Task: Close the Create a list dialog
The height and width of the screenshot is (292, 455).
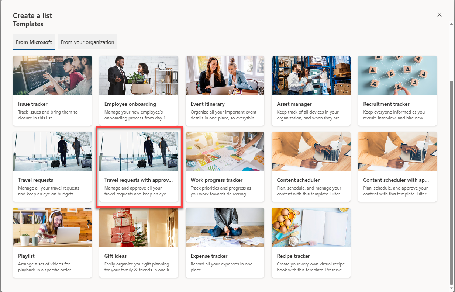Action: pyautogui.click(x=439, y=15)
